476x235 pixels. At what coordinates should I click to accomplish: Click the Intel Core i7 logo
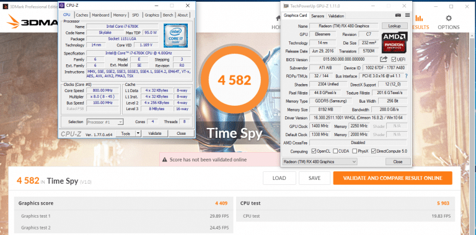pos(175,36)
